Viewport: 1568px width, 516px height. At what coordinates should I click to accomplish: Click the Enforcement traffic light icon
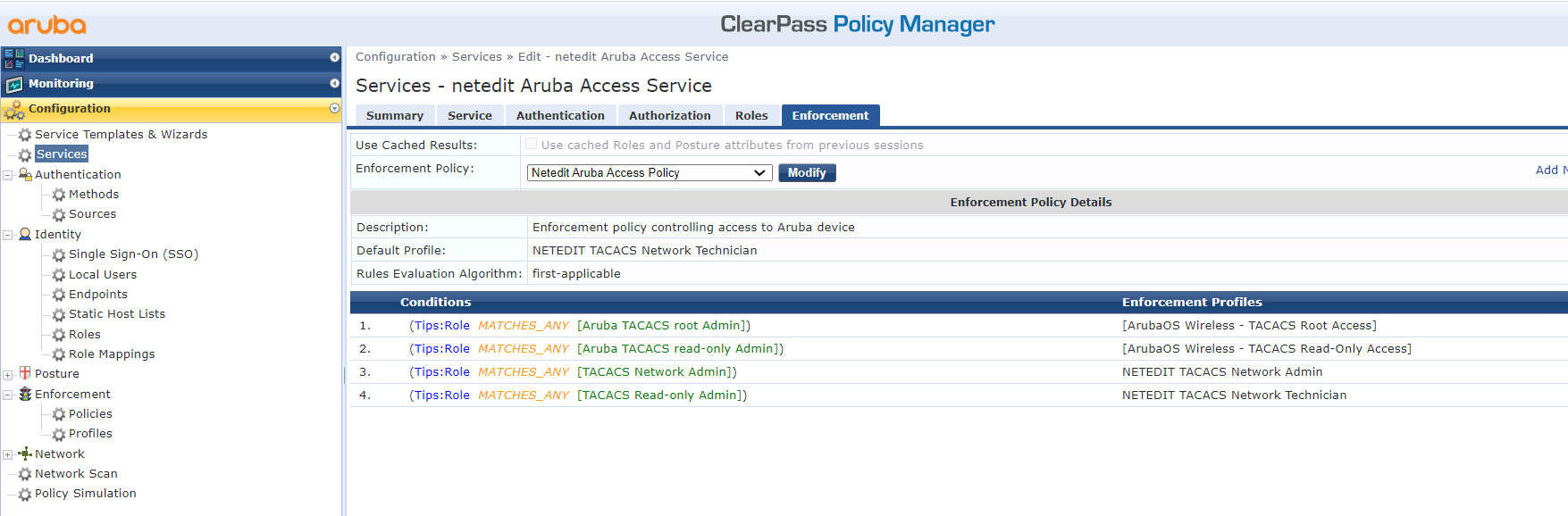[x=25, y=395]
